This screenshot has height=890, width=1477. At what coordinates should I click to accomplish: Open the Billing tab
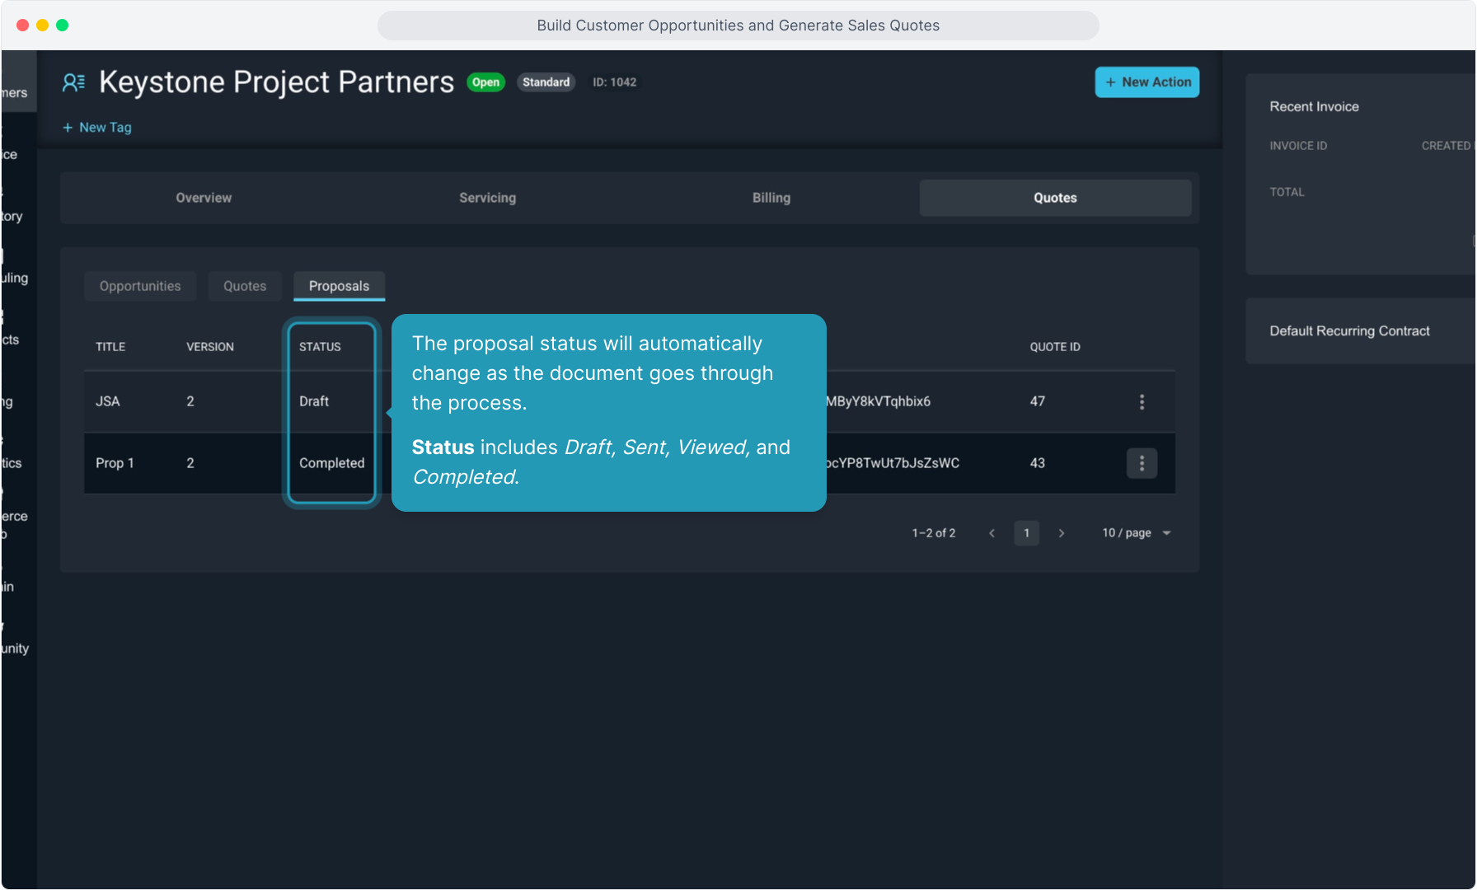pos(771,198)
